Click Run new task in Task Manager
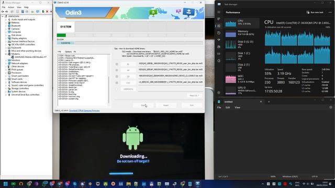The image size is (335, 188). click(x=315, y=13)
